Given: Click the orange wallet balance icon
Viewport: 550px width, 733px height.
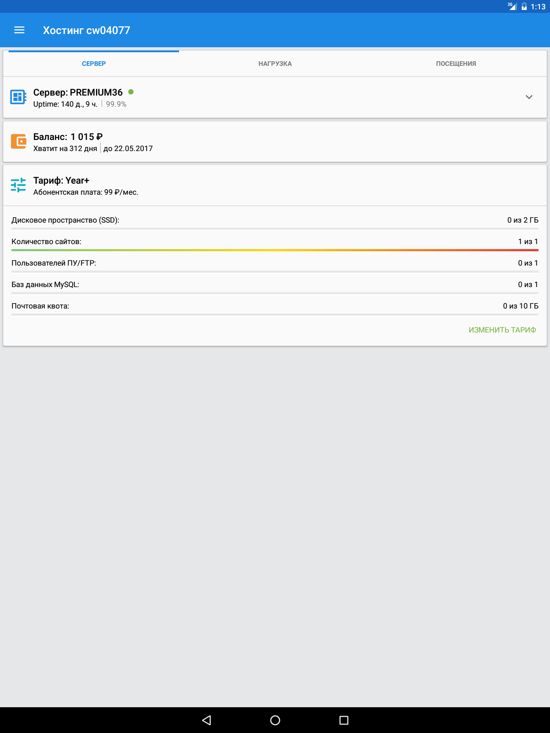Looking at the screenshot, I should pyautogui.click(x=18, y=141).
